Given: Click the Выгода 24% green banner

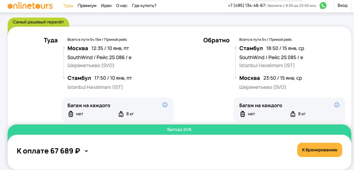Looking at the screenshot, I should tap(179, 129).
